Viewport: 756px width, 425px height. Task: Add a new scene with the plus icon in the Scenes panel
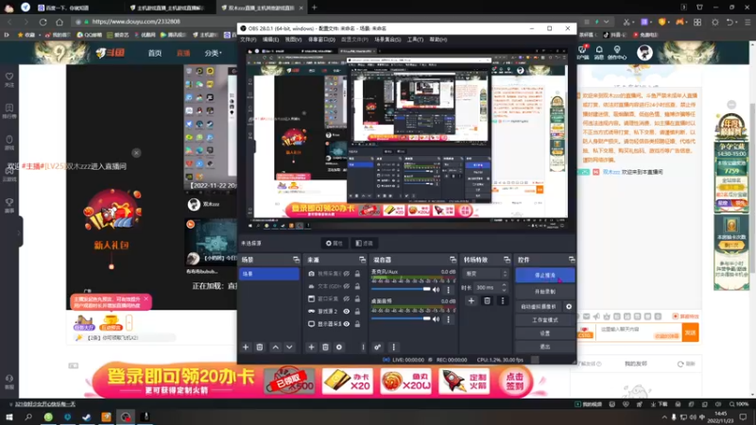(246, 347)
